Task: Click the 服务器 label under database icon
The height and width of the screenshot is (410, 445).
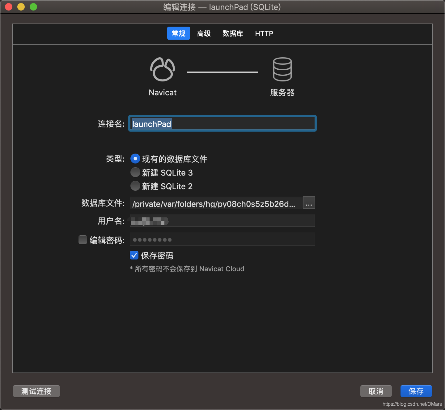Action: click(x=282, y=93)
